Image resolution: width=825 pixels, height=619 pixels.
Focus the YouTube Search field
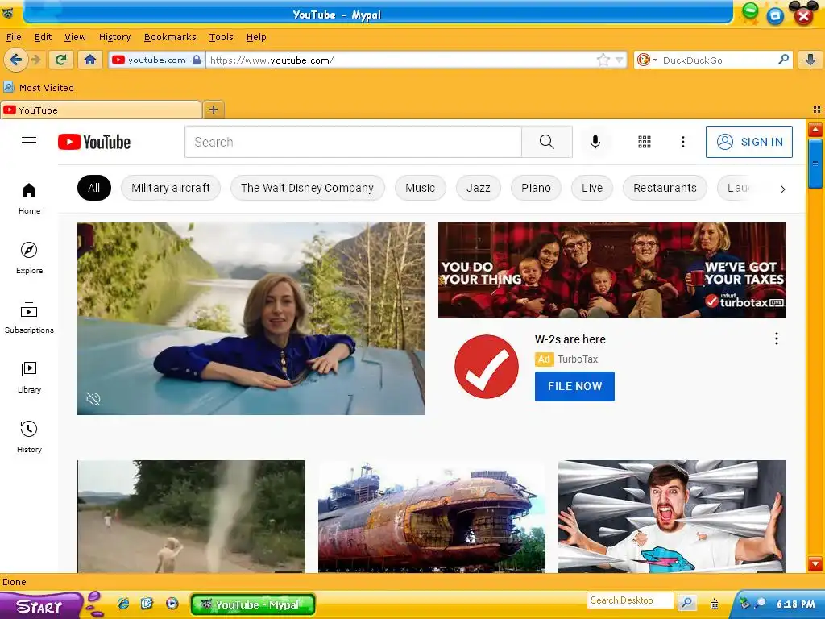point(353,142)
